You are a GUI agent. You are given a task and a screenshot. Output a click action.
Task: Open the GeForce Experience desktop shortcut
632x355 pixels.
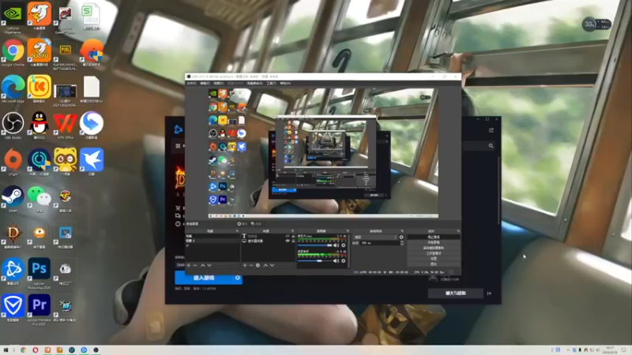click(x=13, y=17)
